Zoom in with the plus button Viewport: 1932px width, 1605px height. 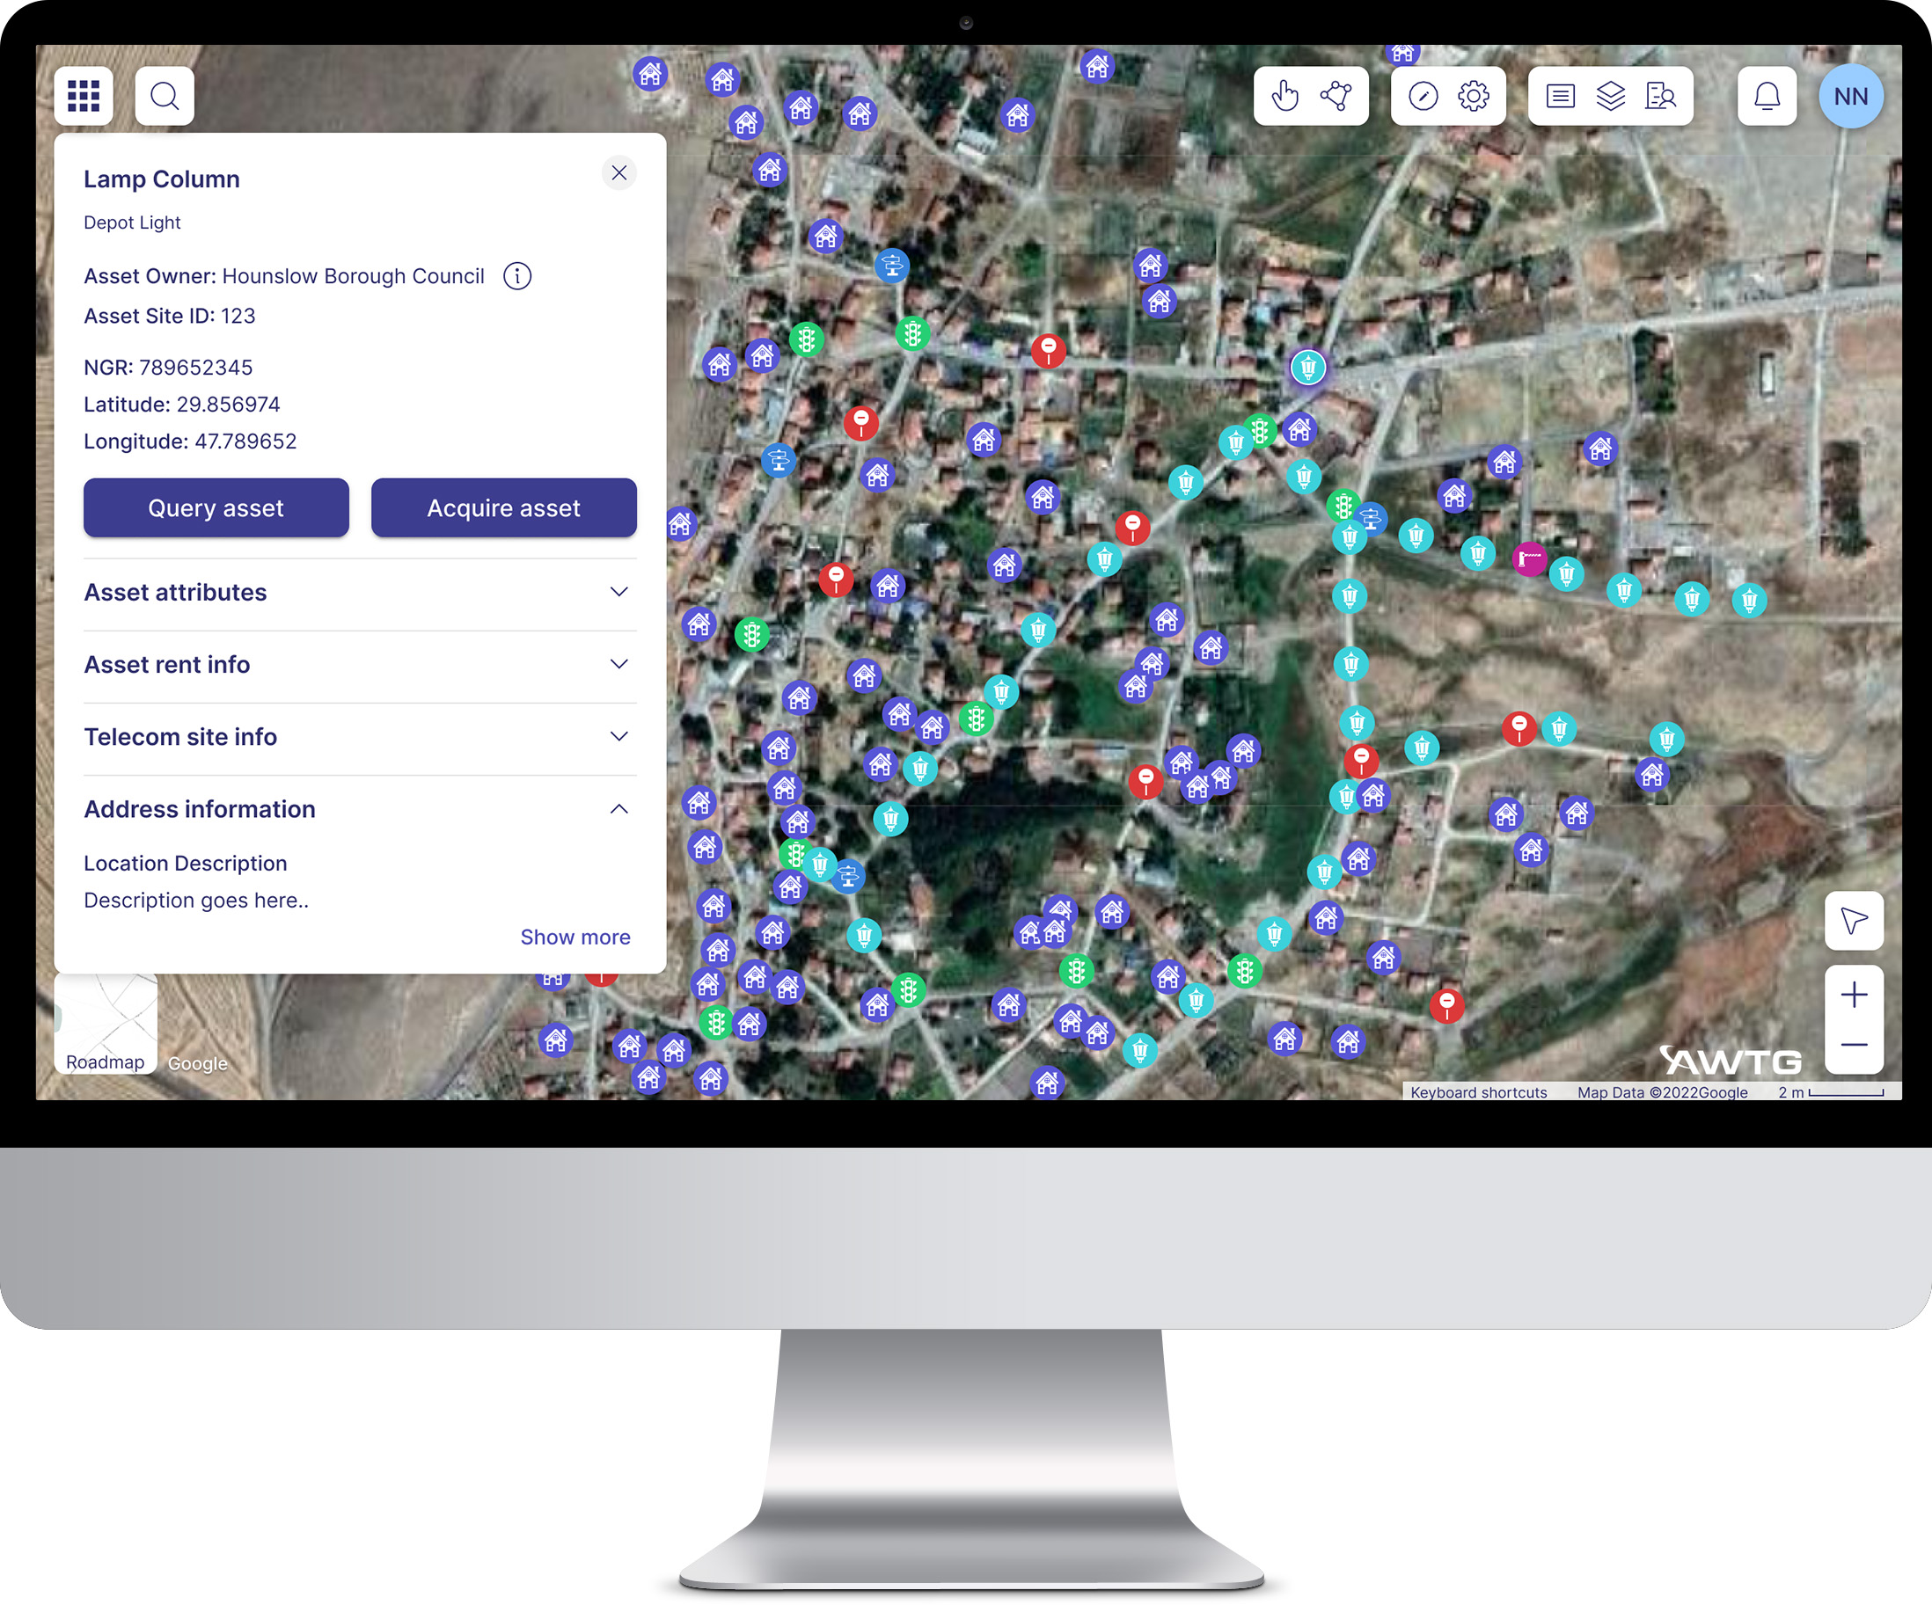click(x=1855, y=996)
